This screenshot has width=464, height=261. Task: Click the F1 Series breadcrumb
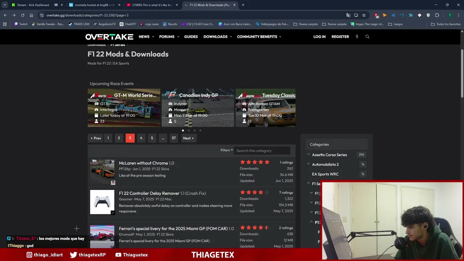pyautogui.click(x=117, y=45)
